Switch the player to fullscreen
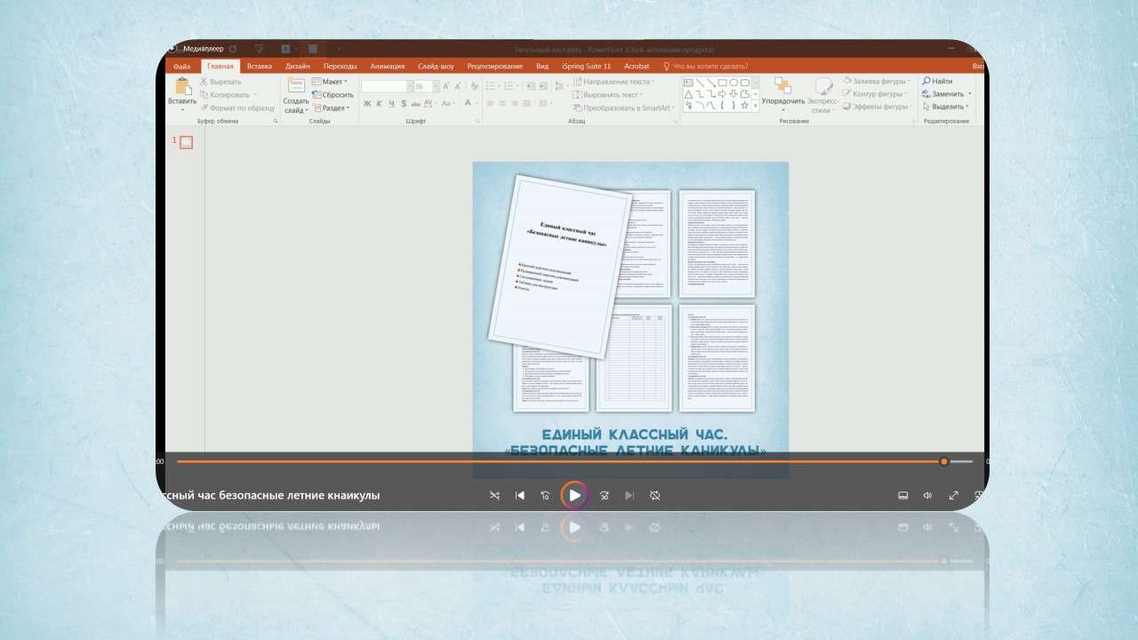The height and width of the screenshot is (640, 1138). point(954,495)
